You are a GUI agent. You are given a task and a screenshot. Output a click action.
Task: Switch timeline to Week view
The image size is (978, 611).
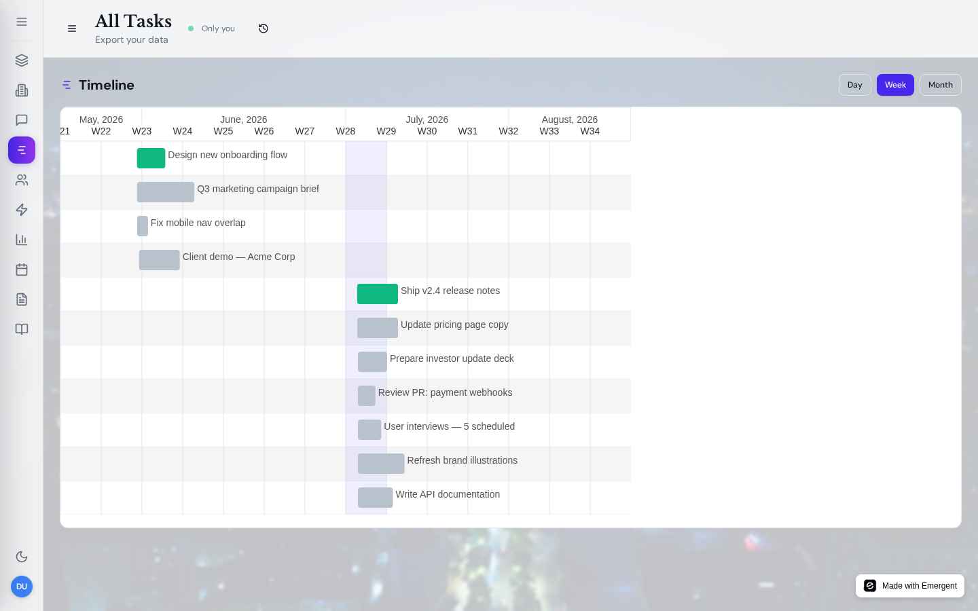coord(895,85)
